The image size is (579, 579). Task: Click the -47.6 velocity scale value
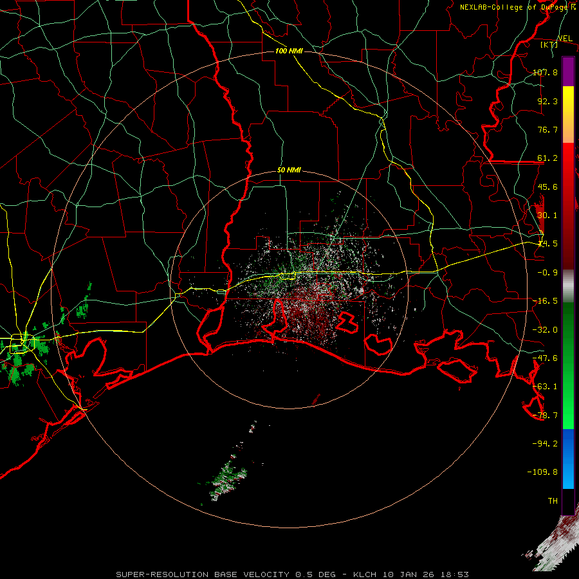coord(545,358)
